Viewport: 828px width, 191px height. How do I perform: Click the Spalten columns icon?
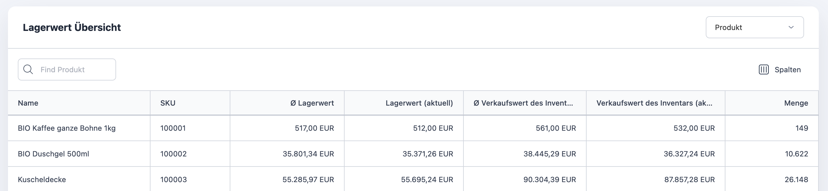click(x=764, y=69)
